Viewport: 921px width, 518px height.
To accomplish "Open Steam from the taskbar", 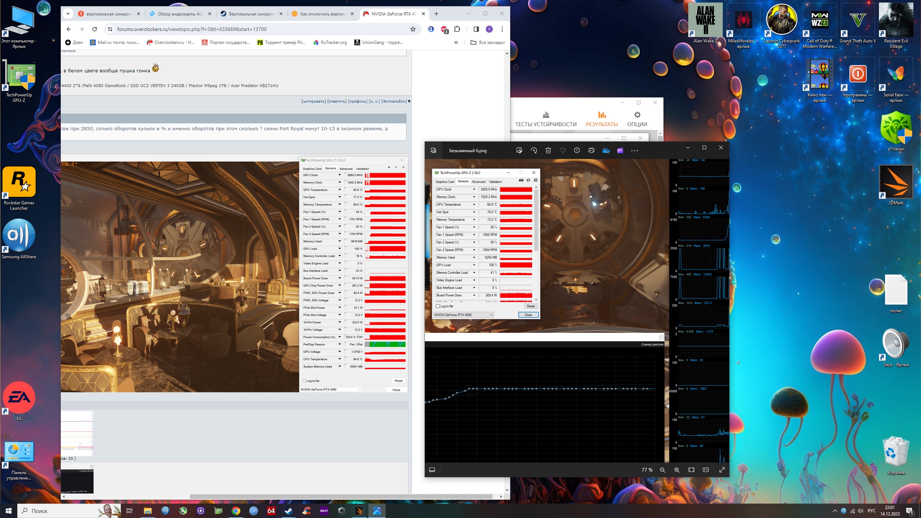I will (289, 511).
